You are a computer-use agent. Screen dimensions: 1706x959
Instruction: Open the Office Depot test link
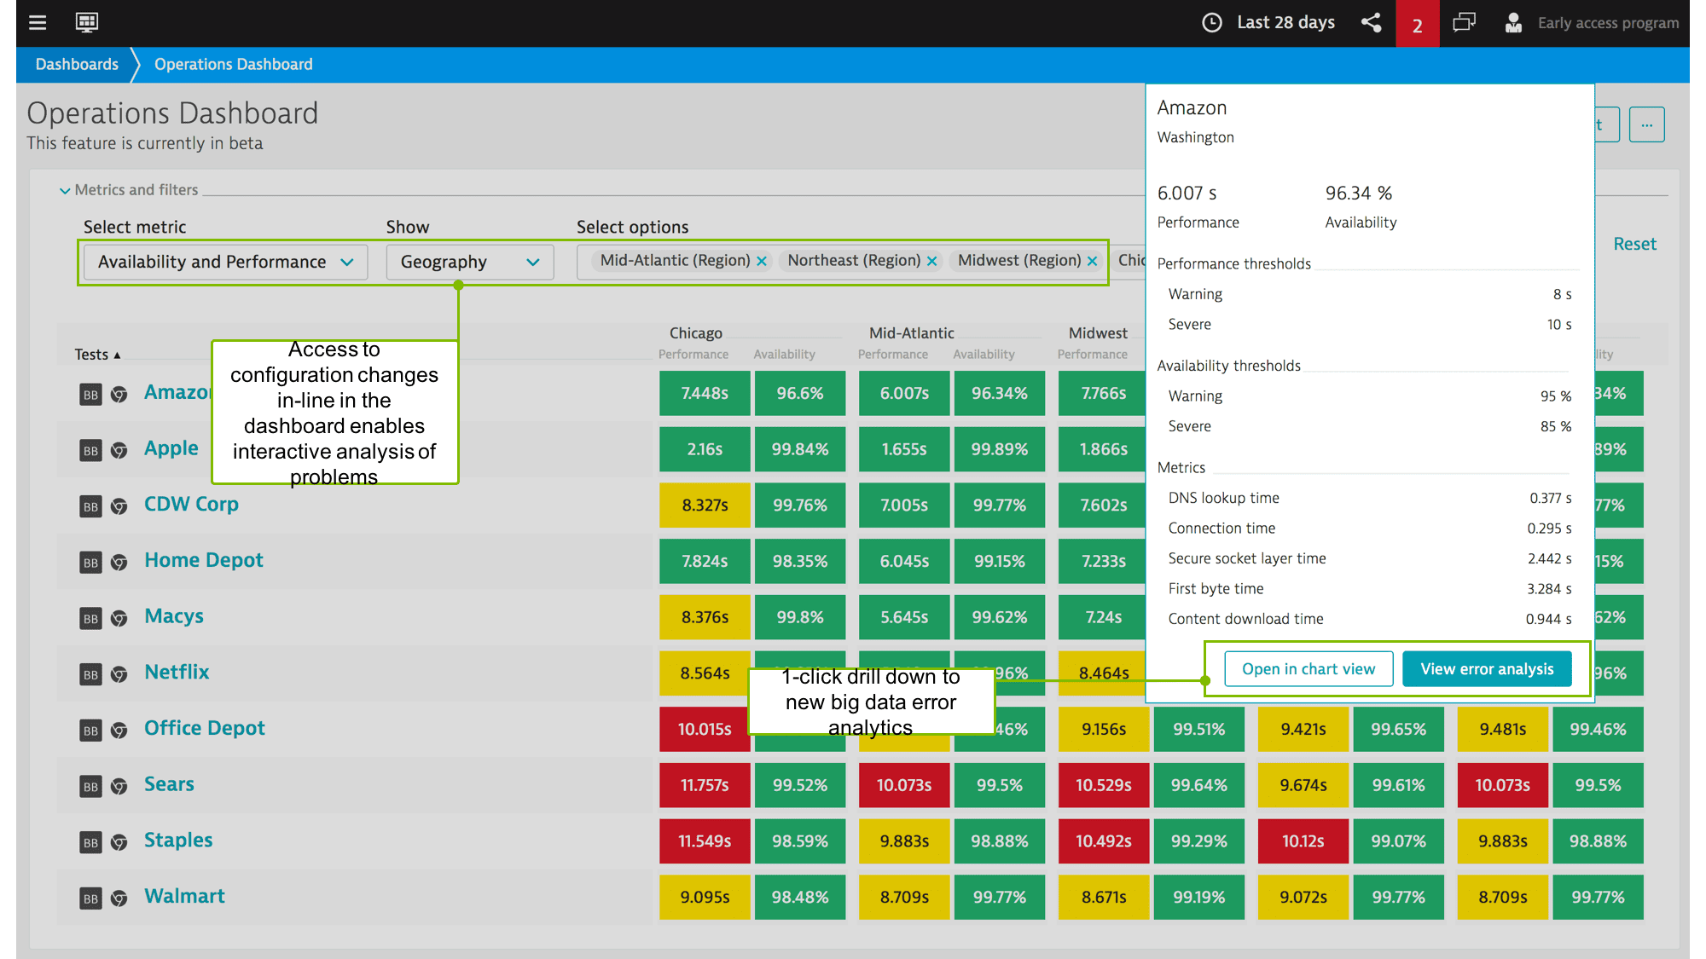click(x=205, y=728)
